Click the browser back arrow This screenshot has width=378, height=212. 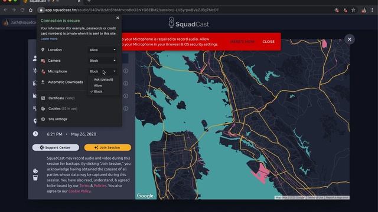point(5,10)
